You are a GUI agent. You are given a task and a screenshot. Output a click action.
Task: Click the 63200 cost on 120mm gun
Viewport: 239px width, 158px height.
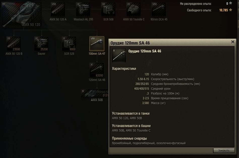coord(99,76)
